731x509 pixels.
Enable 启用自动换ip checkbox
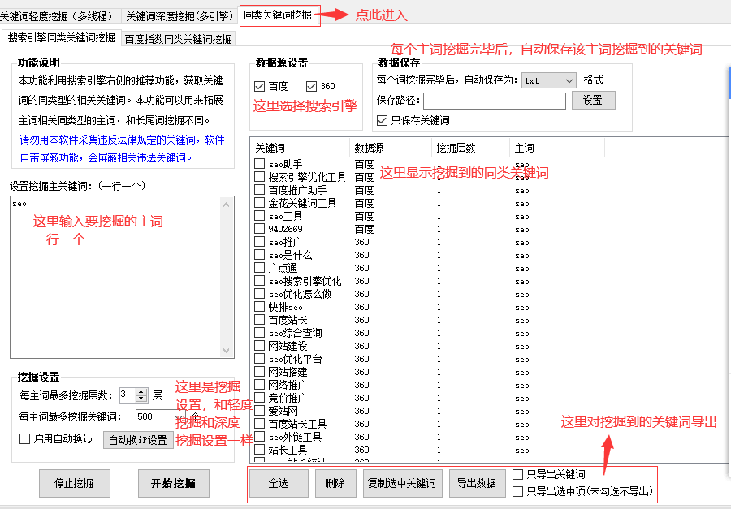tap(24, 438)
